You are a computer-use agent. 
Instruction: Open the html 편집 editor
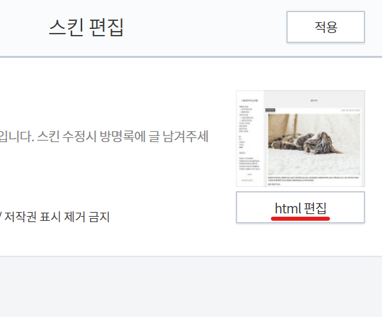click(x=300, y=207)
